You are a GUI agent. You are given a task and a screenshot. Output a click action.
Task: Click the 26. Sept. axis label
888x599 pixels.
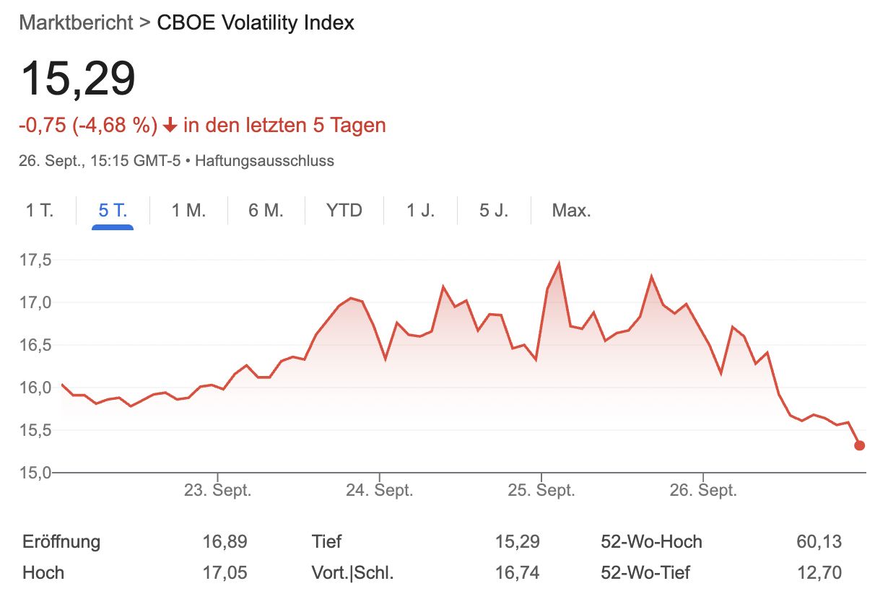(x=703, y=491)
